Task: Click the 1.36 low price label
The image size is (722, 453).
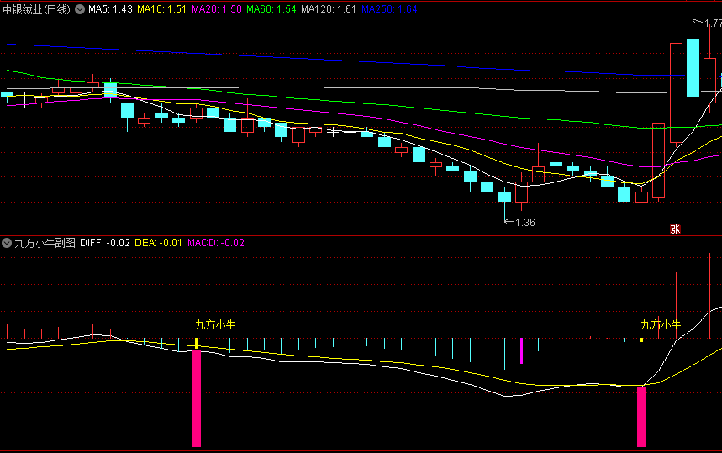Action: [x=525, y=223]
